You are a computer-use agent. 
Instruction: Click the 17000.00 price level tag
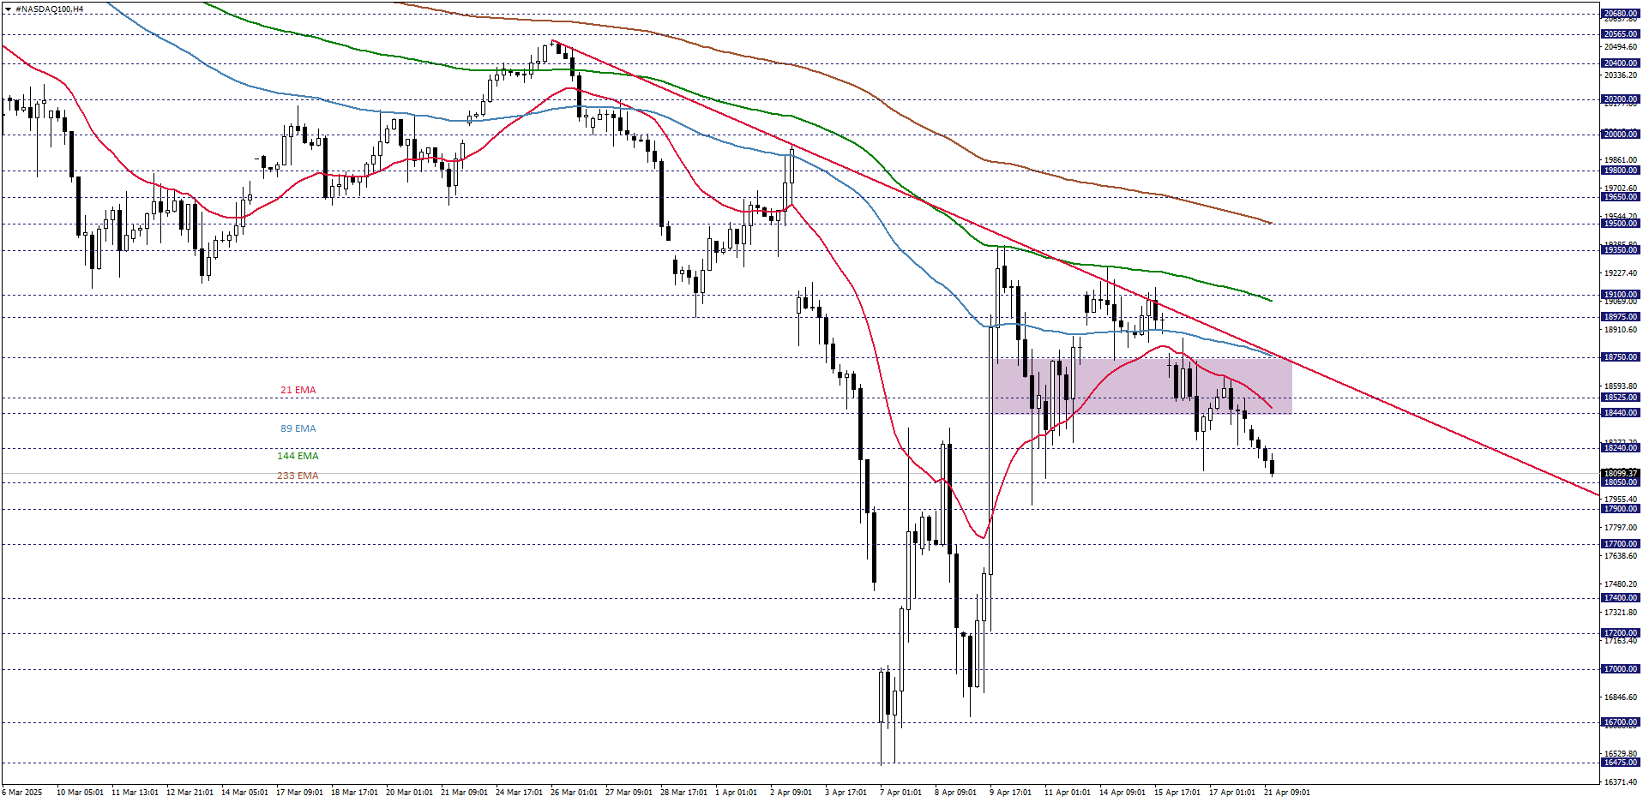click(x=1620, y=669)
